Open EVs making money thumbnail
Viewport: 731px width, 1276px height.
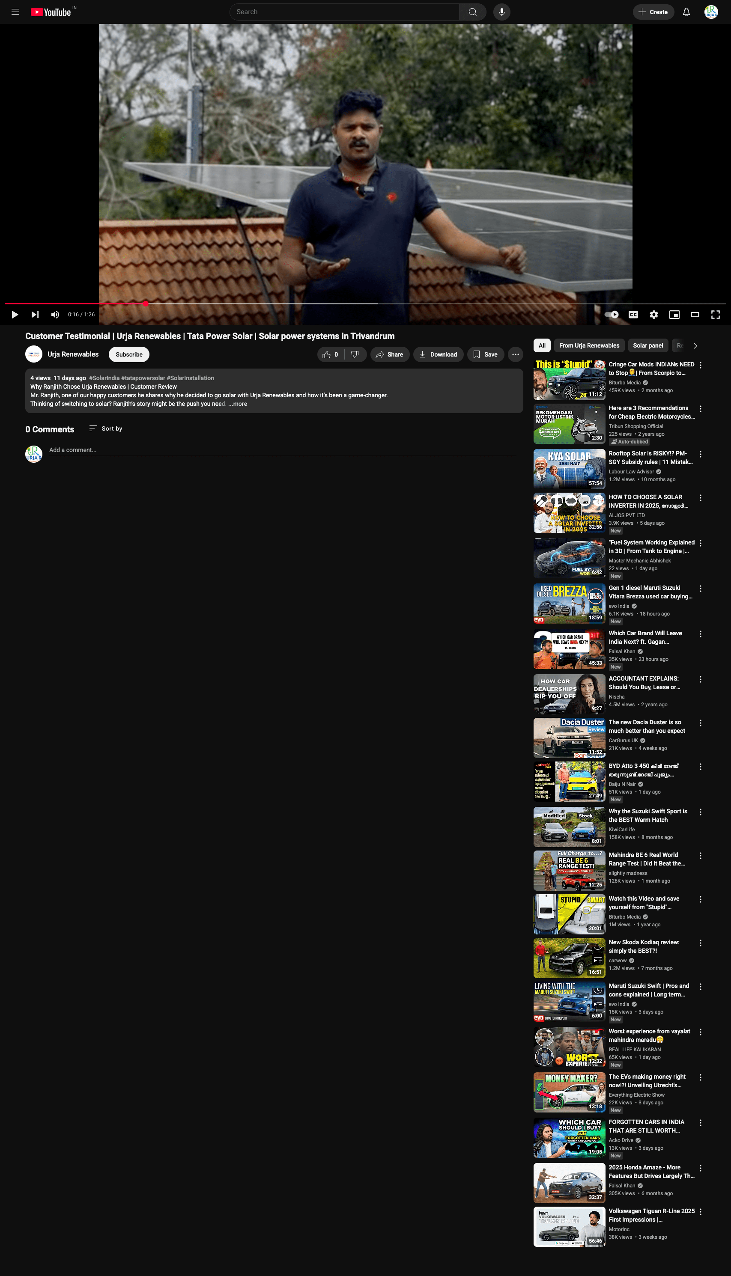569,1092
